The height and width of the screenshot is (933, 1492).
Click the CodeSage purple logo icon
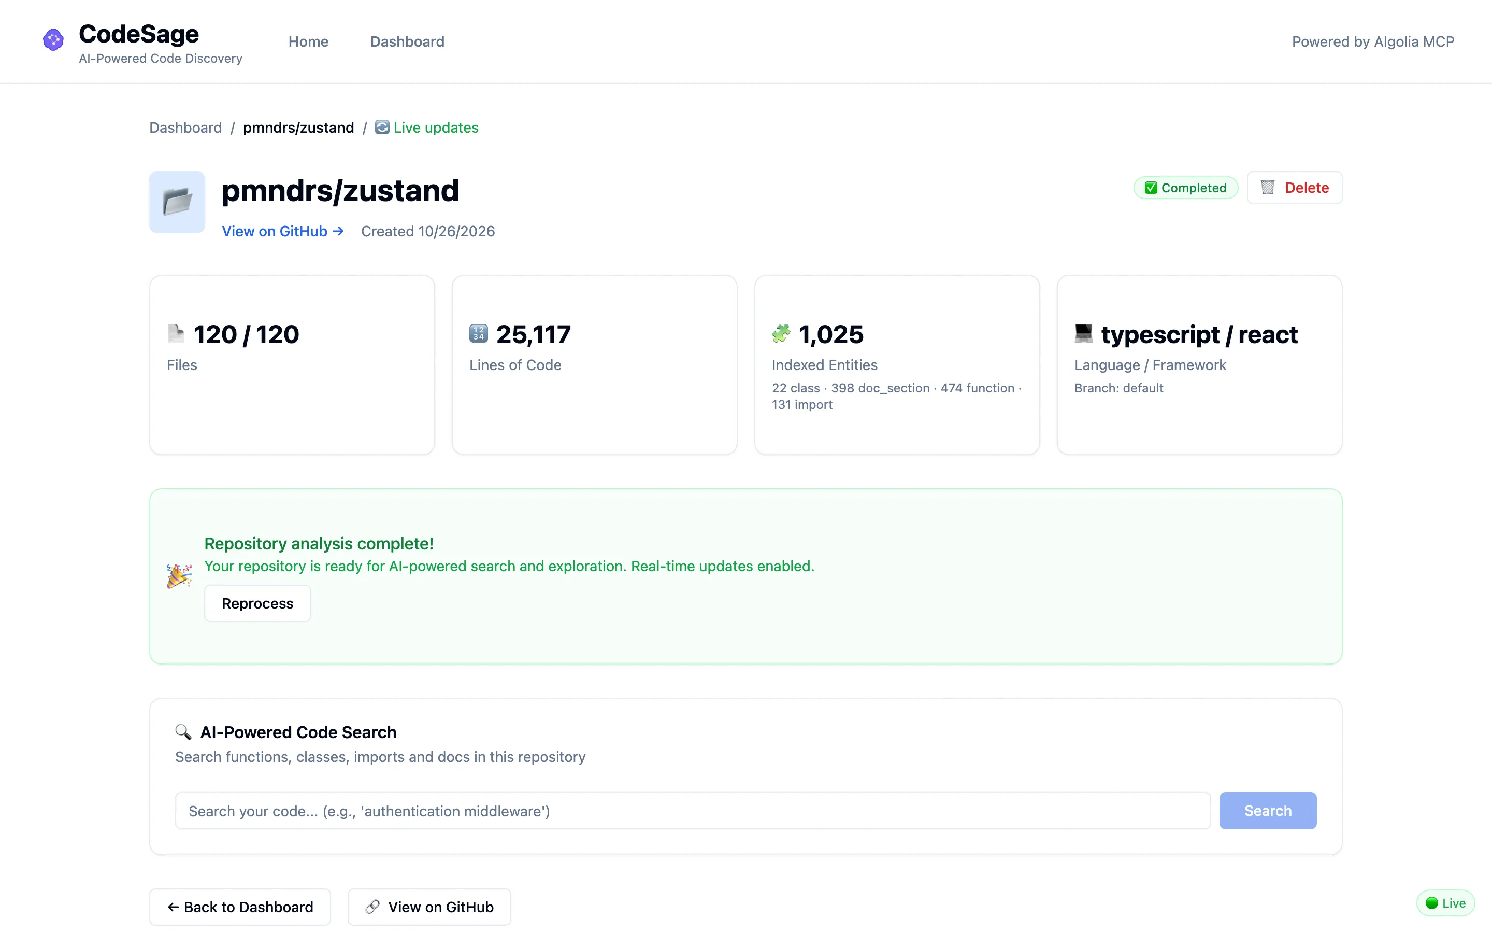pyautogui.click(x=53, y=40)
